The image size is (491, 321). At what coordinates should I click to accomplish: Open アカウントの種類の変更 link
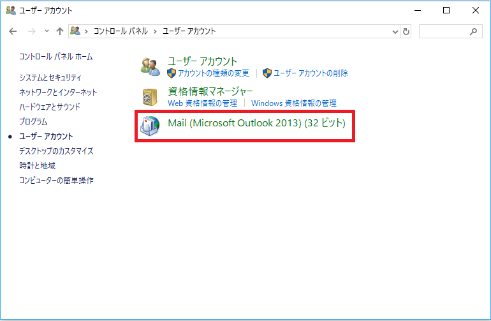pyautogui.click(x=214, y=73)
